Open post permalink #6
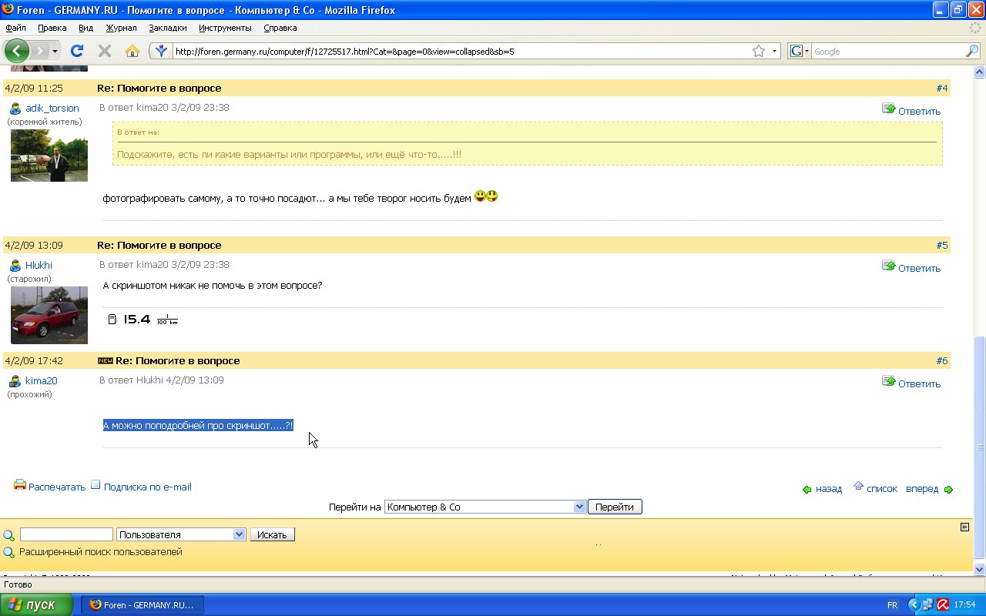Viewport: 986px width, 616px height. [942, 360]
